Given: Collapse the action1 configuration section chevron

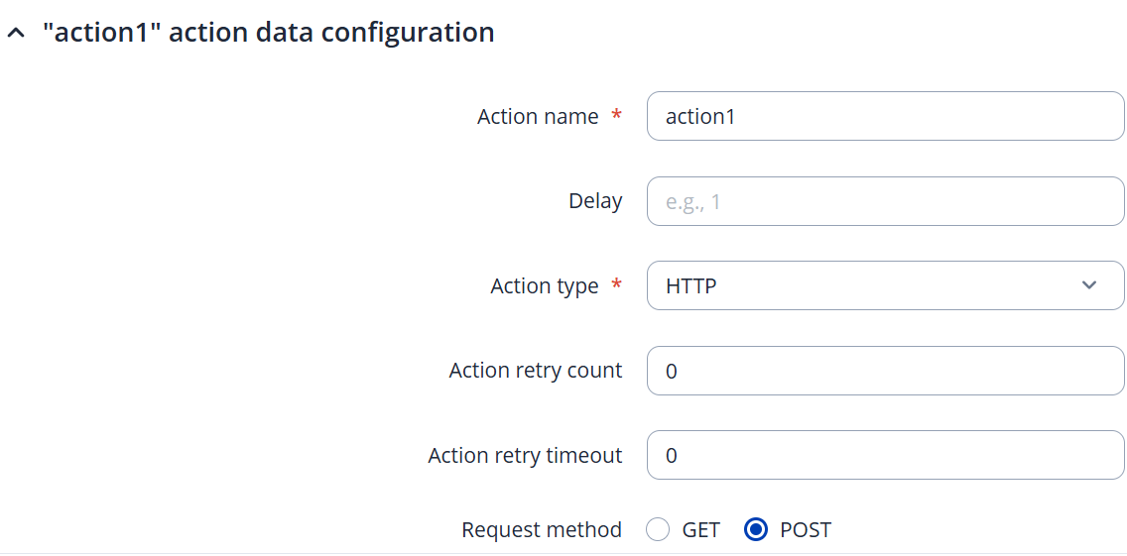Looking at the screenshot, I should pos(15,33).
